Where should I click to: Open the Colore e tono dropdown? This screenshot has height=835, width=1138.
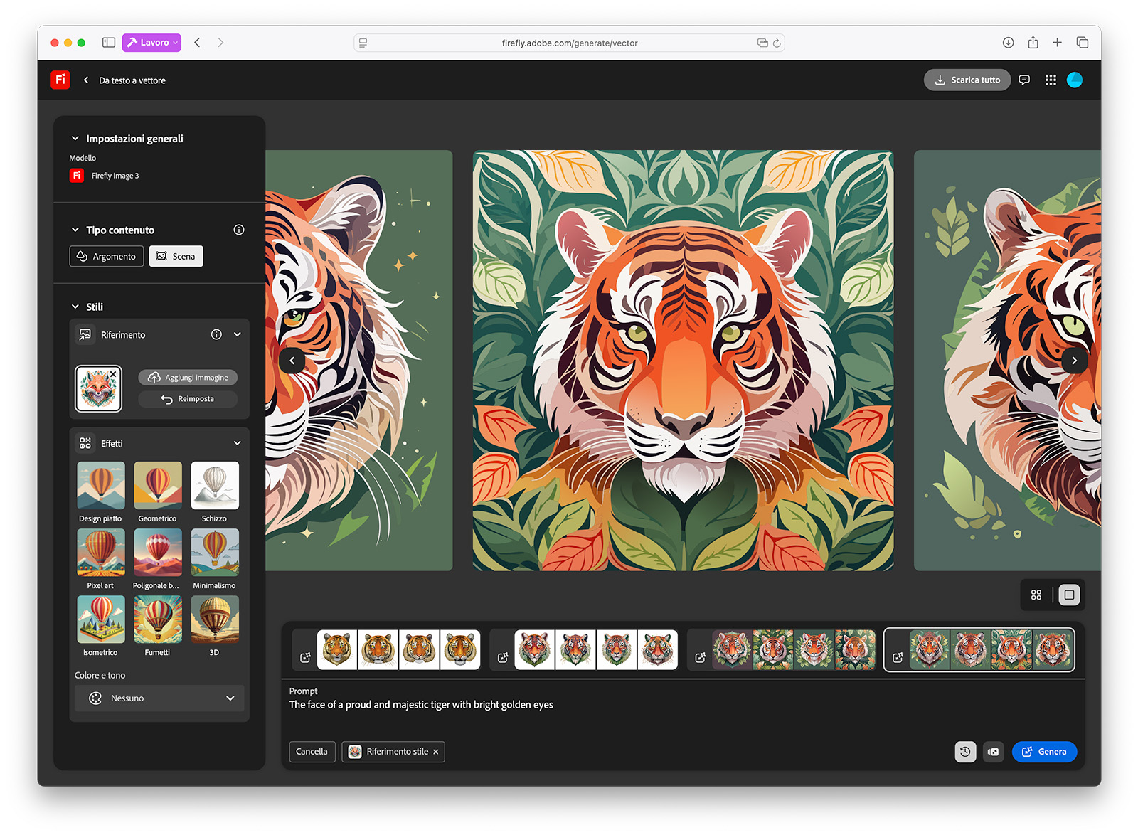[159, 698]
